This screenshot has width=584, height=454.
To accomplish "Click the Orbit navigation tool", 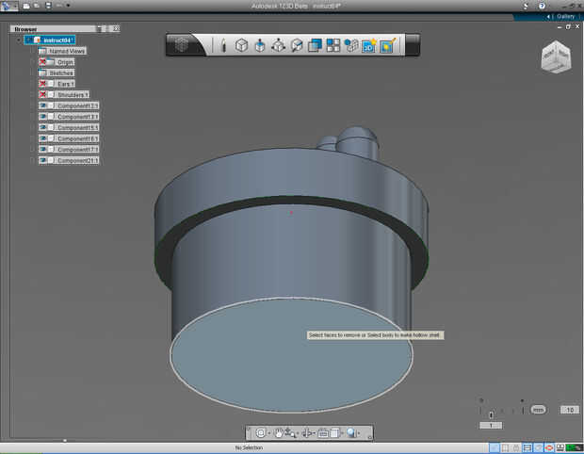I will (x=261, y=433).
